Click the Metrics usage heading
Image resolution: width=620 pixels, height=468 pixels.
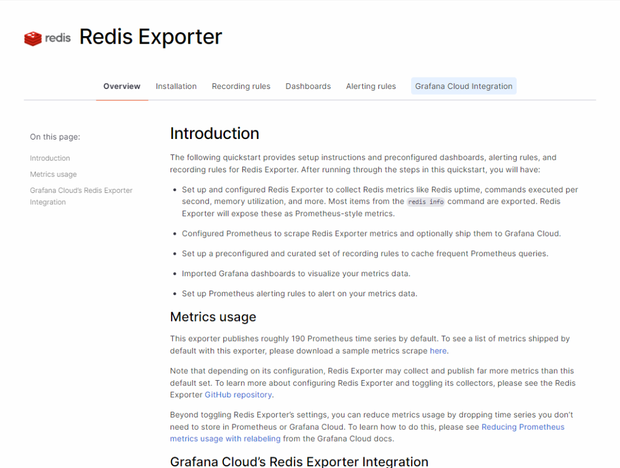click(x=213, y=317)
